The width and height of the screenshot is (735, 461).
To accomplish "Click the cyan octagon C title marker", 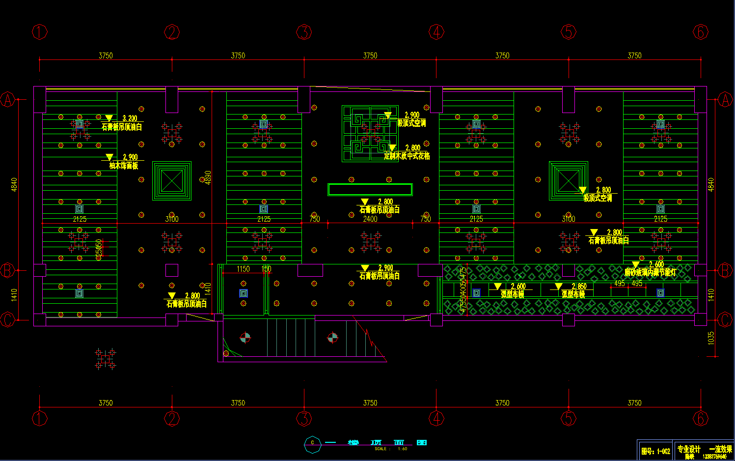I will tap(313, 443).
